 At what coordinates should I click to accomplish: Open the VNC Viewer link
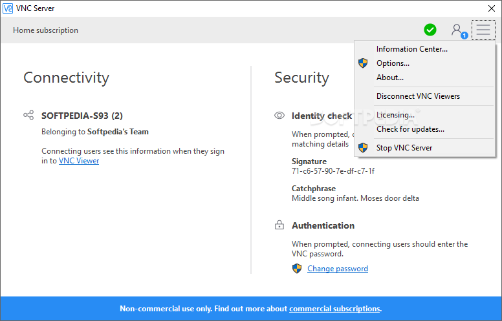(x=79, y=161)
